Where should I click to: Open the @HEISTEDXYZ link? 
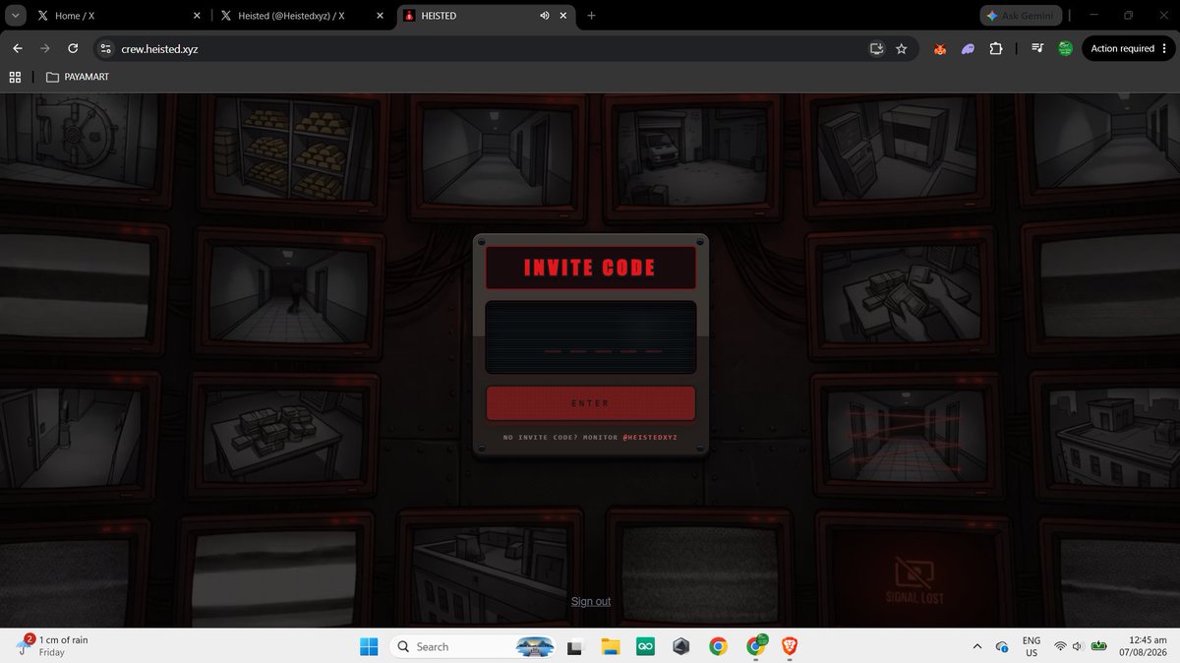click(650, 437)
